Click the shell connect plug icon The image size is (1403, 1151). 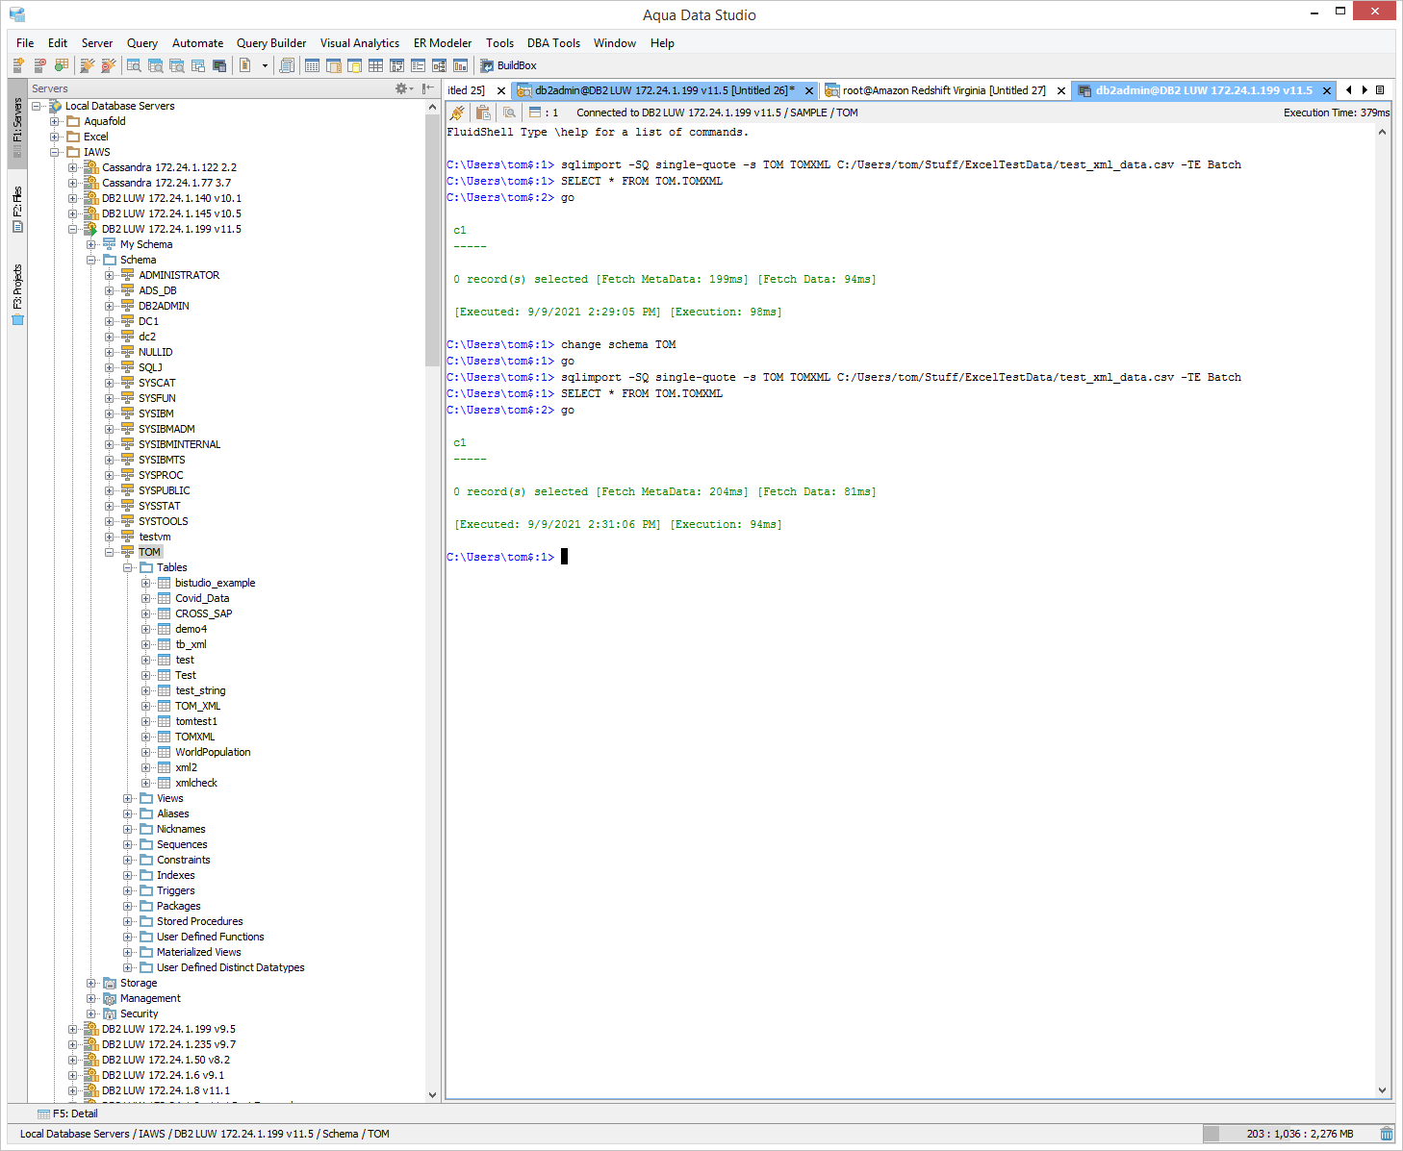tap(457, 113)
